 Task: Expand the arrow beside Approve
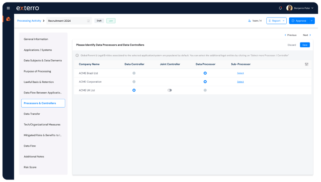pyautogui.click(x=312, y=20)
